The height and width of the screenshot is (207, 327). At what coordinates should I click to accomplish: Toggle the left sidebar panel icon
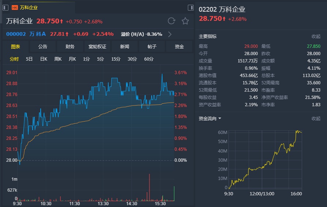[x=5, y=8]
